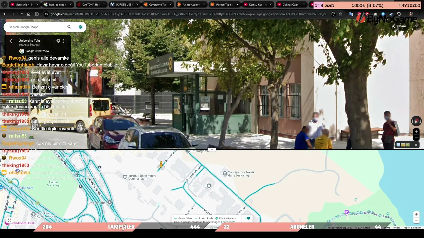This screenshot has width=424, height=238.
Task: Click the Share button in Street View
Action: [x=399, y=26]
